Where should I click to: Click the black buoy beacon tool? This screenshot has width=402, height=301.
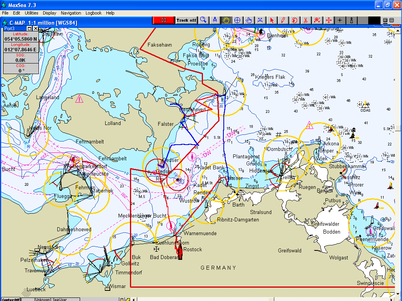[351, 20]
